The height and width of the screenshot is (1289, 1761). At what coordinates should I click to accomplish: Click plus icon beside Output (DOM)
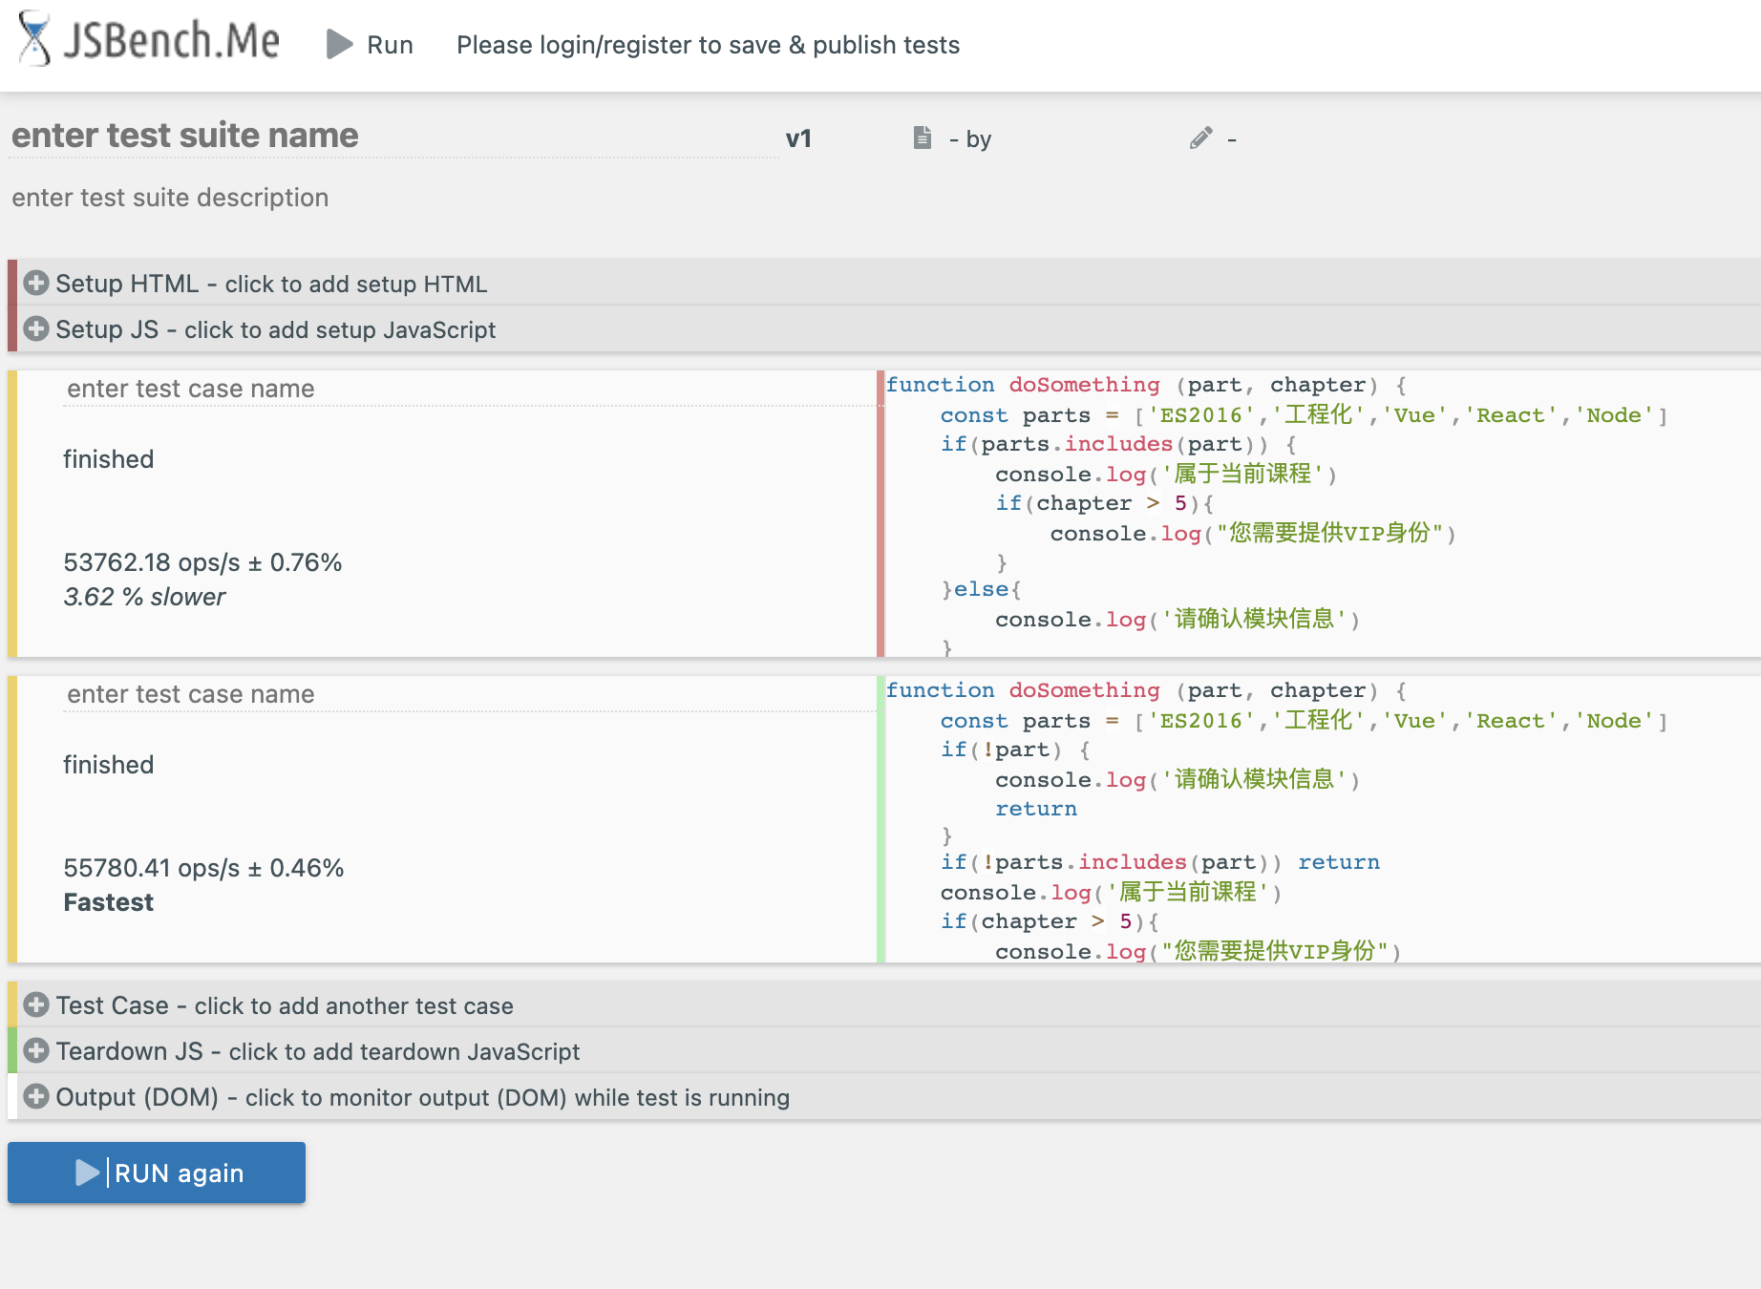click(x=36, y=1097)
